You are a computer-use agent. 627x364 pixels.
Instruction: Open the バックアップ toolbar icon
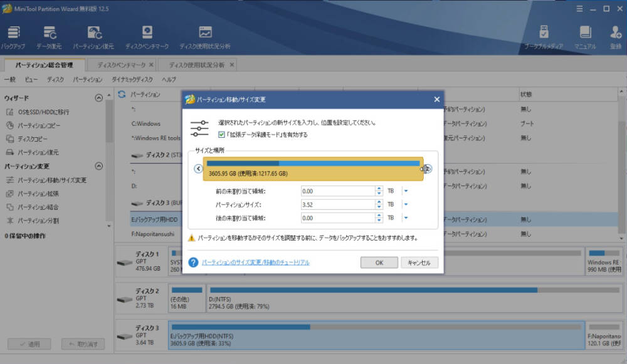[13, 38]
